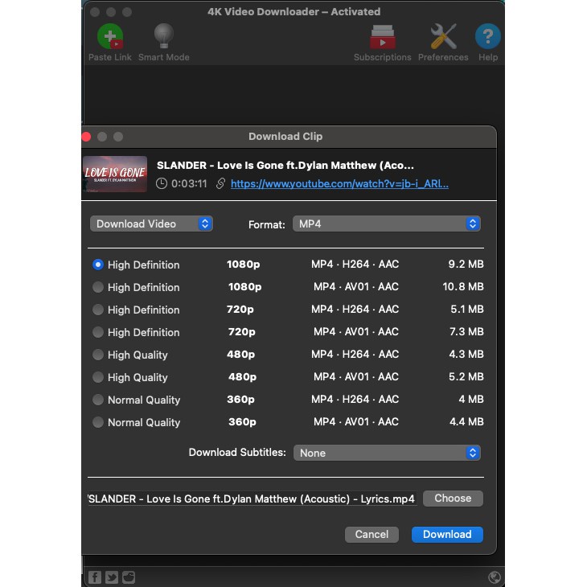This screenshot has width=587, height=587.
Task: Click the globe icon at bottom right
Action: click(x=495, y=577)
